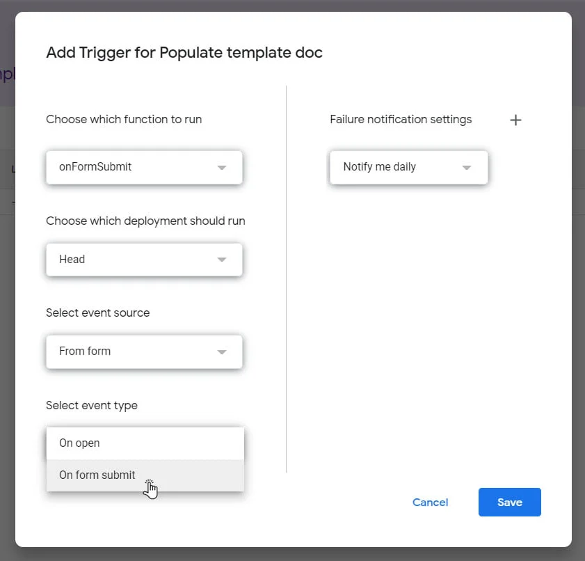585x561 pixels.
Task: Click the Failure notification settings heading
Action: (401, 119)
